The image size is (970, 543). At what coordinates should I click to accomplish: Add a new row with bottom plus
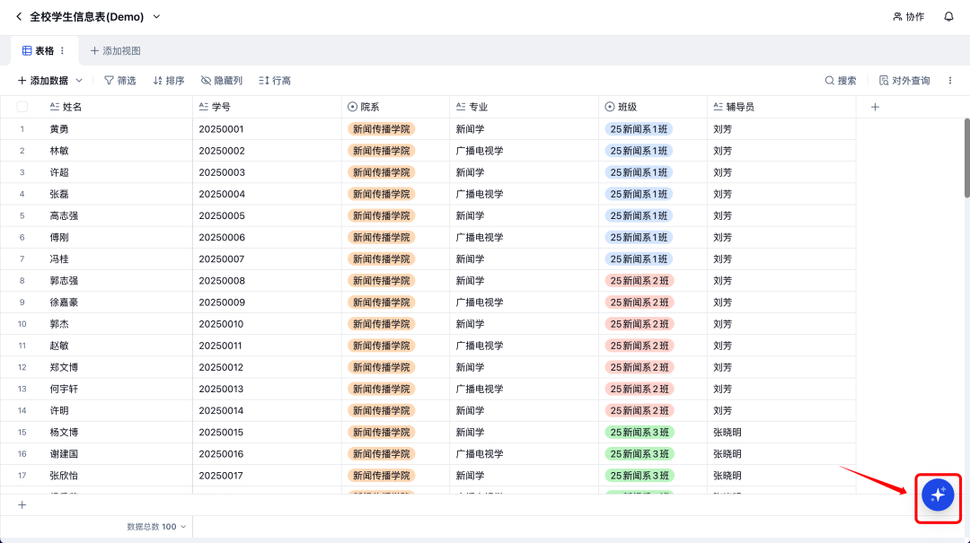click(22, 504)
